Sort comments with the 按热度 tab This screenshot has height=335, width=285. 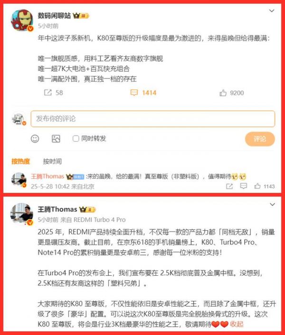(20, 161)
